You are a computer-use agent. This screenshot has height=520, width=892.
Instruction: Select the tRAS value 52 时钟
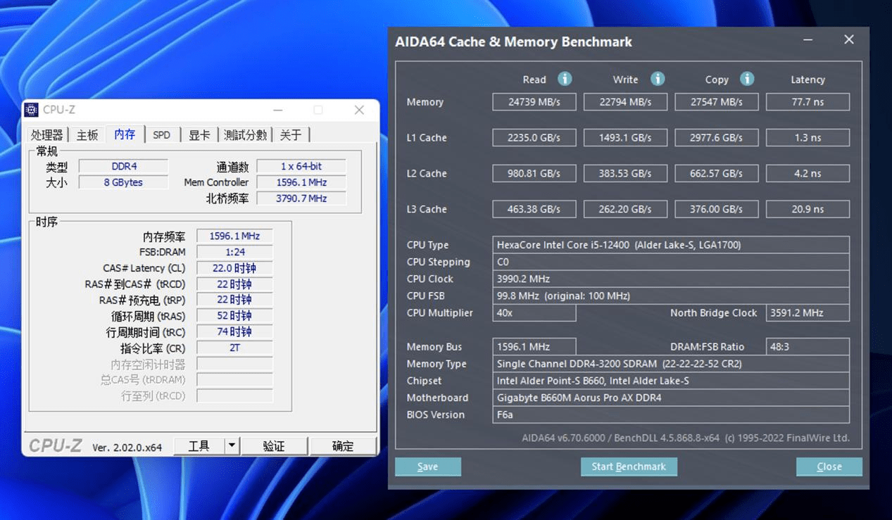[x=234, y=316]
